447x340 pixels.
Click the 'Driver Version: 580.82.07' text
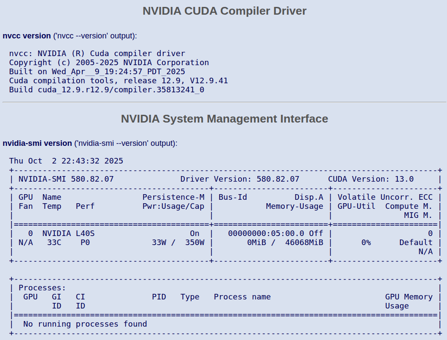pos(239,179)
